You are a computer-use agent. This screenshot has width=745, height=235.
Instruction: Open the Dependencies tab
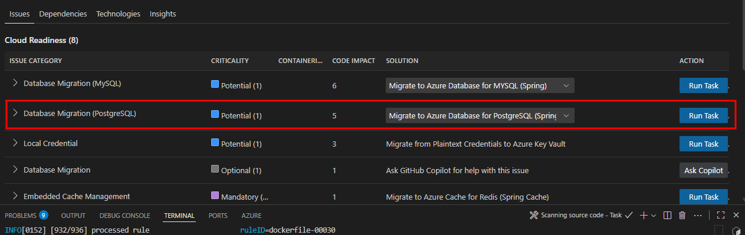[63, 14]
